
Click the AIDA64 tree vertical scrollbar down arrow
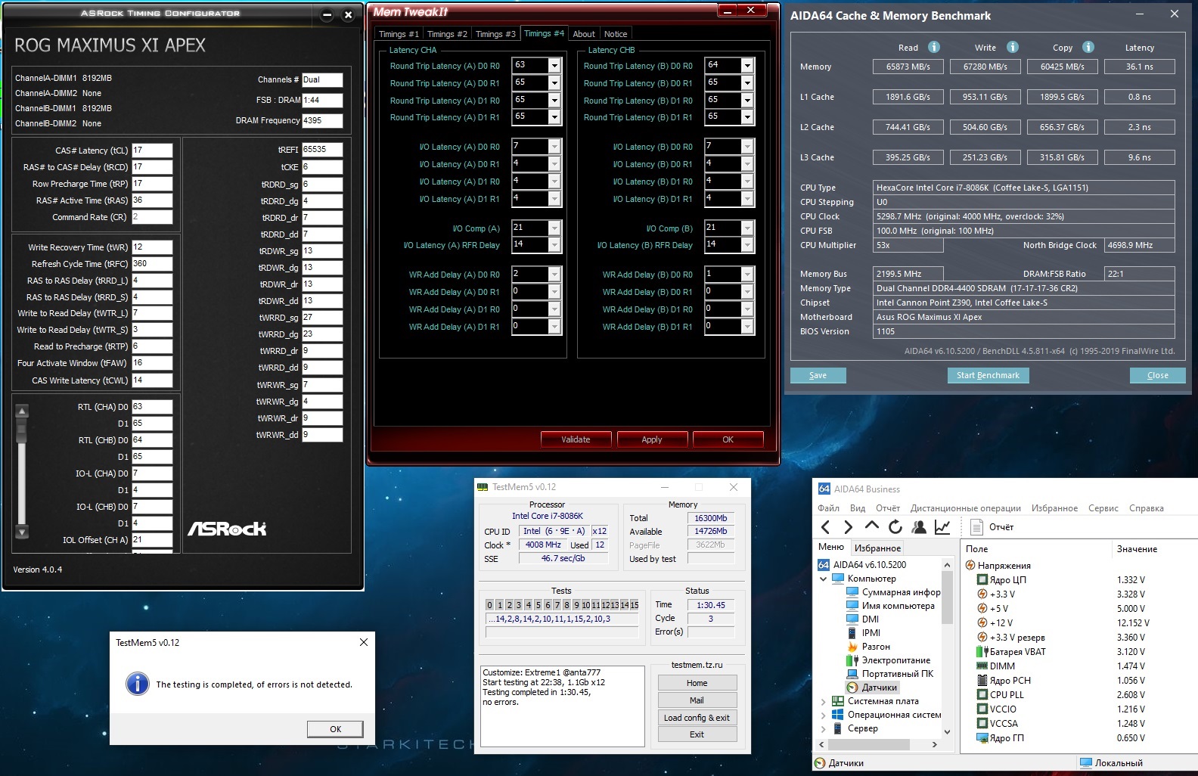[947, 731]
